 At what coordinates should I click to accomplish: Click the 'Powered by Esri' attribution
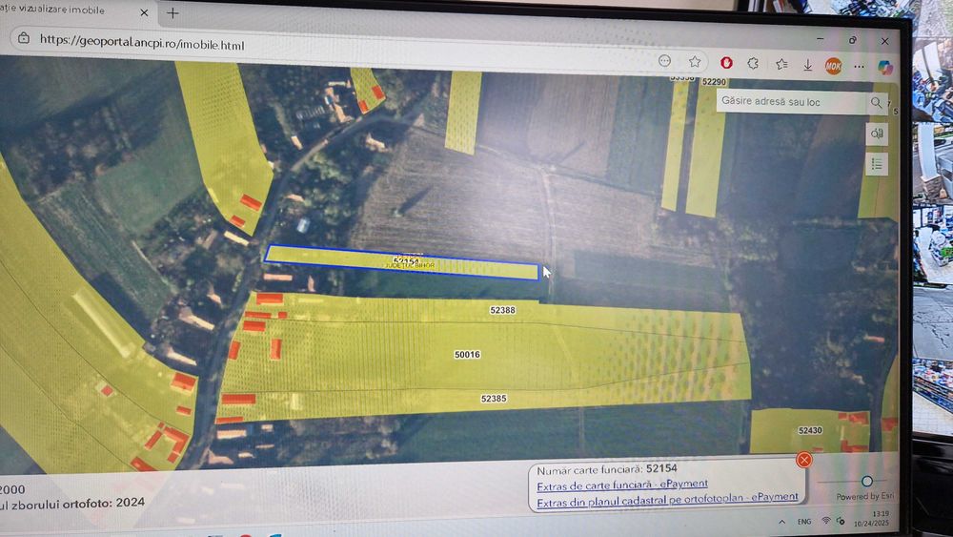click(864, 496)
